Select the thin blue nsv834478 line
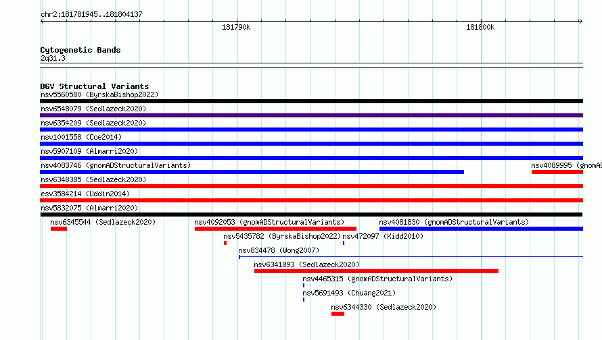 tap(411, 257)
